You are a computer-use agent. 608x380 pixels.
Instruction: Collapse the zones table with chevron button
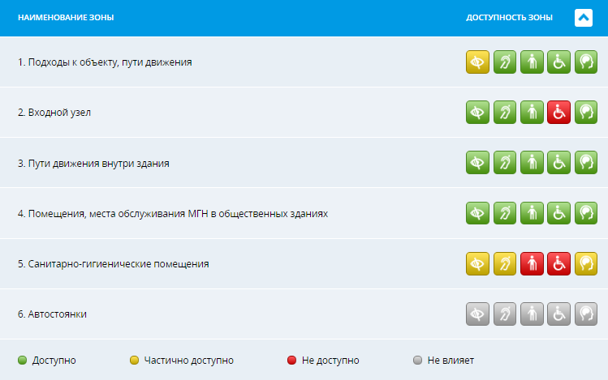pos(584,17)
